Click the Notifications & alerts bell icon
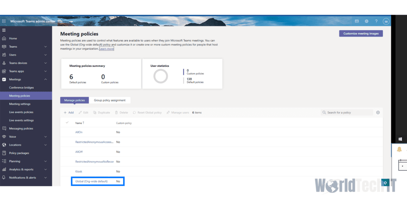Viewport: 407px width, 201px height. click(4, 178)
